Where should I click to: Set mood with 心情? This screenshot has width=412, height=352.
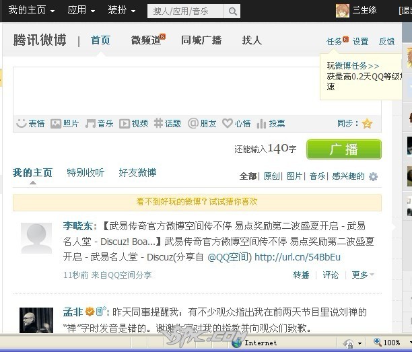236,123
